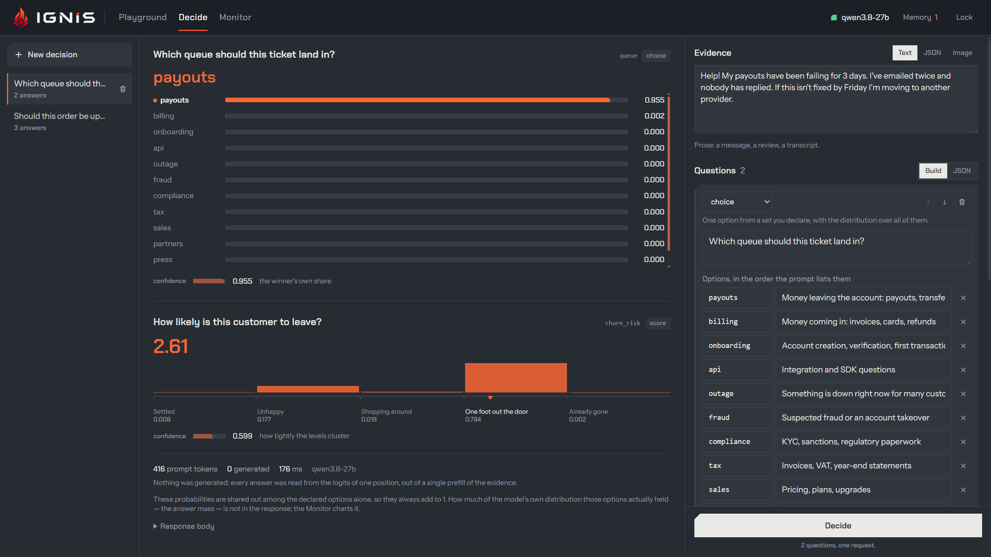991x557 pixels.
Task: Click the green model status indicator
Action: click(834, 17)
